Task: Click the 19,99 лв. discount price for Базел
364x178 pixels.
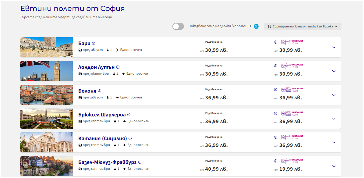Action: 290,169
